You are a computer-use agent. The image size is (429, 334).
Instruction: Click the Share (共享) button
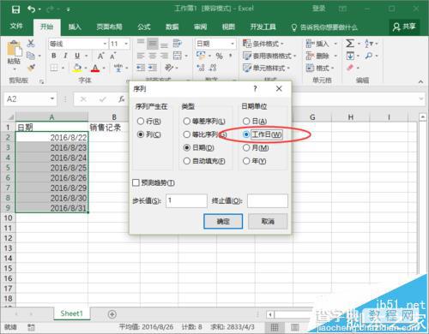pos(404,27)
